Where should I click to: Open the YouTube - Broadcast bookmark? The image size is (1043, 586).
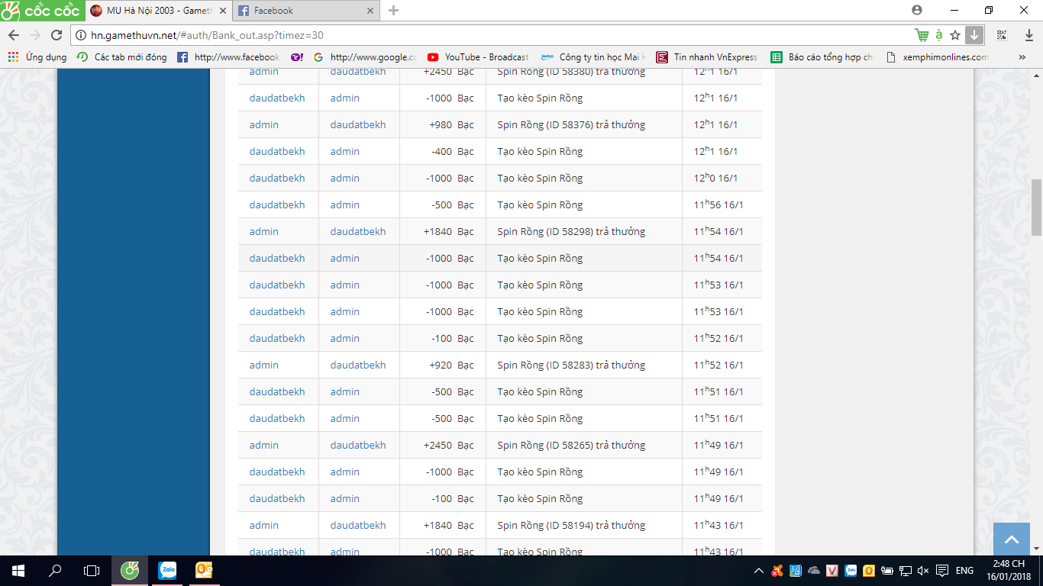tap(478, 57)
